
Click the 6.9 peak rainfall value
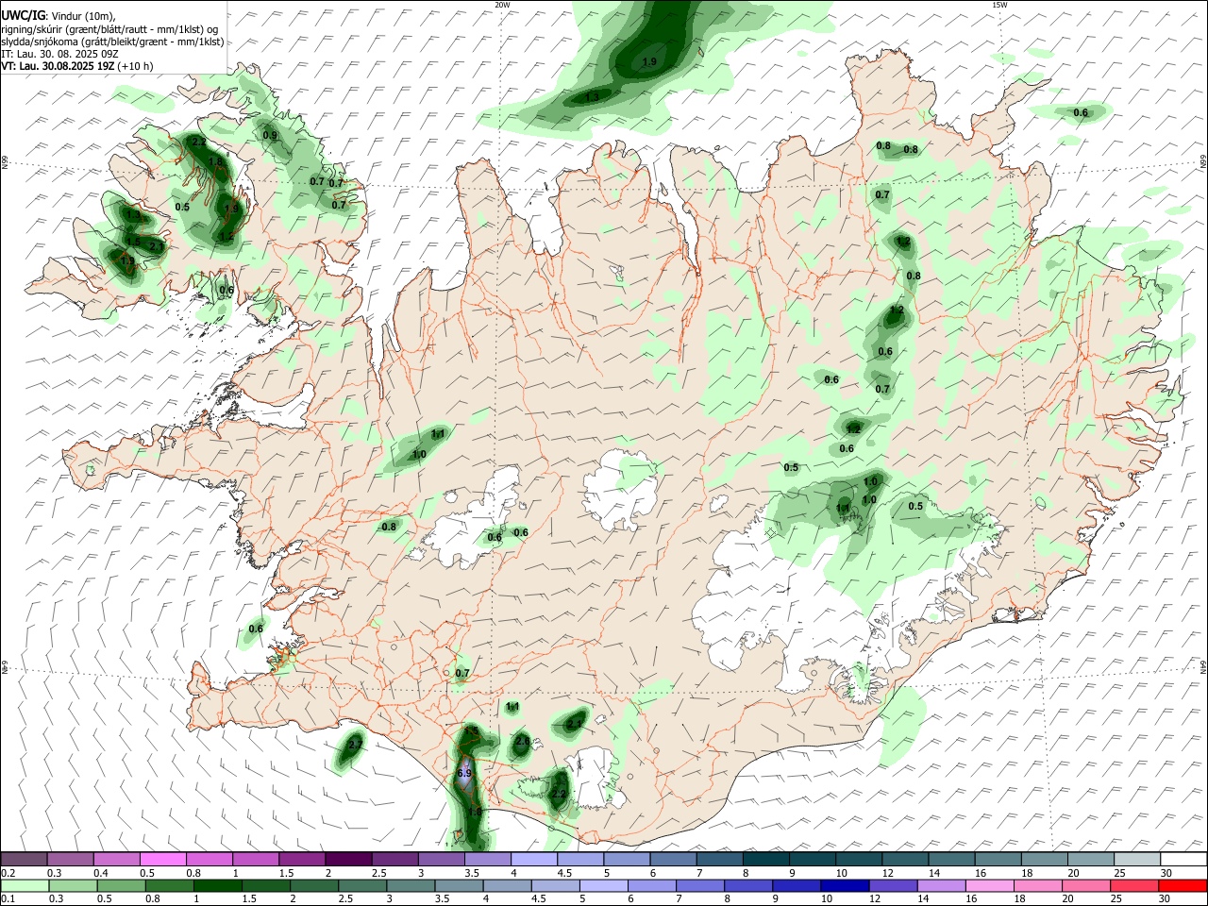(x=463, y=774)
